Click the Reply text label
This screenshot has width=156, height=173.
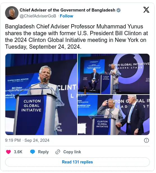(x=43, y=152)
